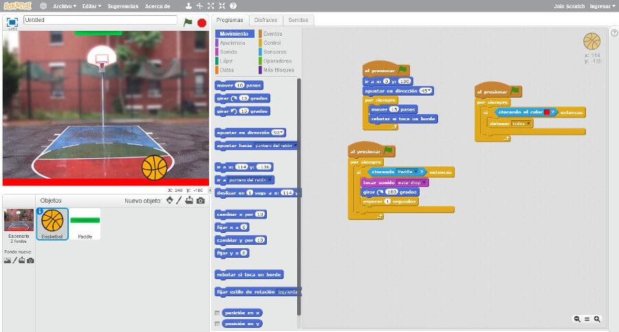Open Paddle dropdown in 'tocando' script block
The width and height of the screenshot is (619, 332).
pos(415,172)
